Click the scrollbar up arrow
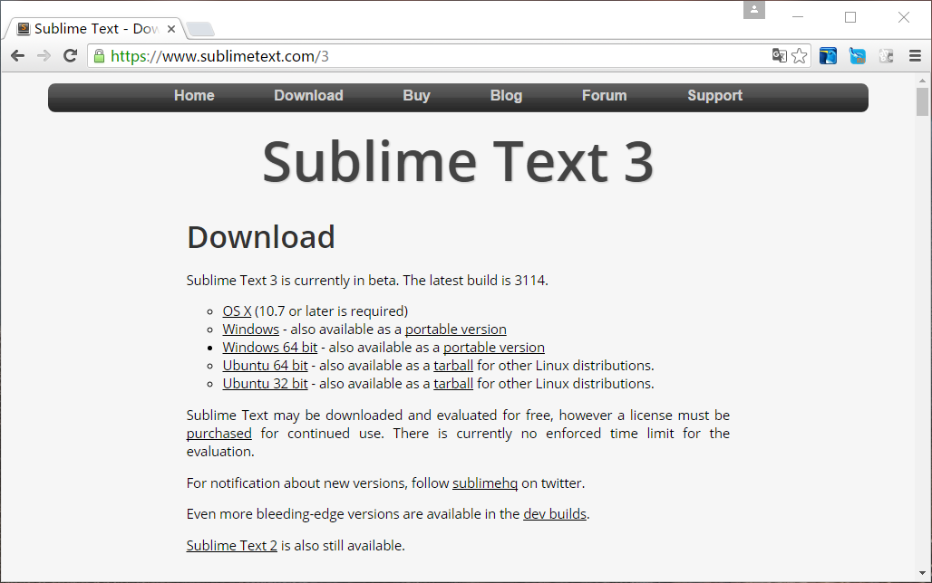The width and height of the screenshot is (932, 583). (922, 81)
